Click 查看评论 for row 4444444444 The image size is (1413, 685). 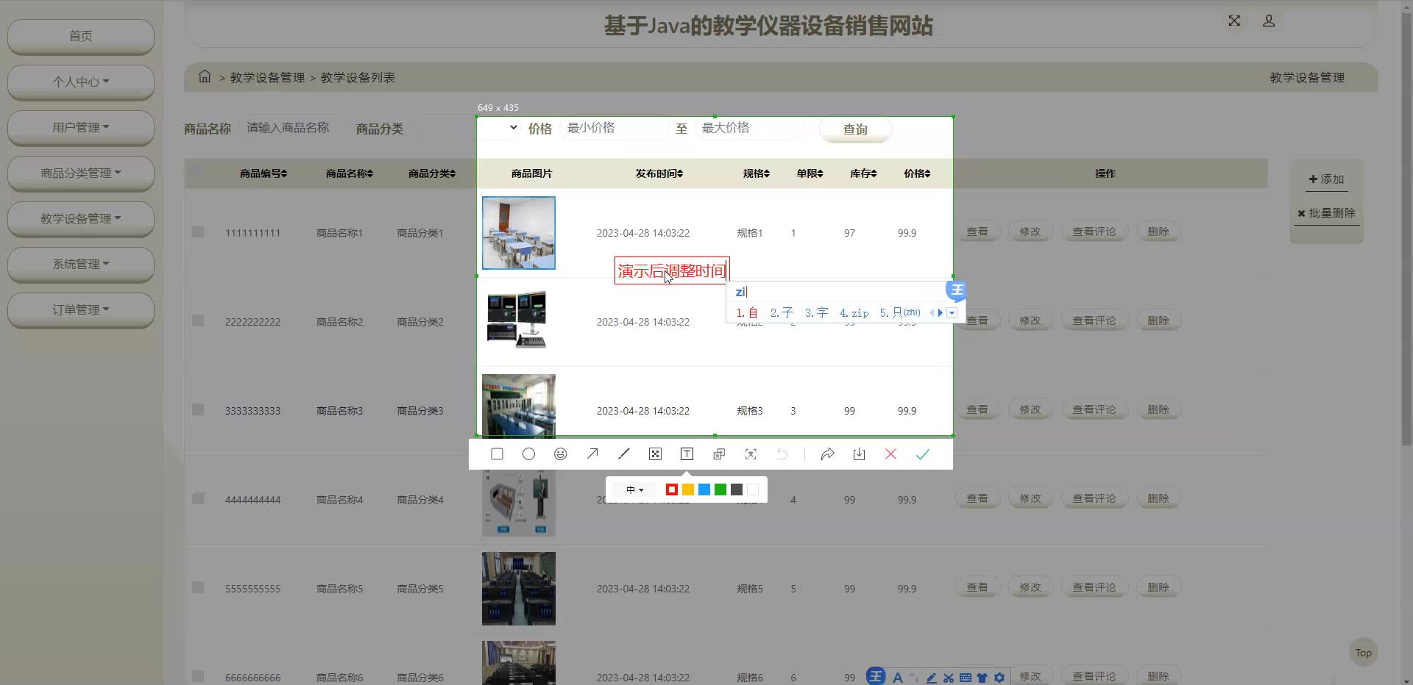tap(1094, 498)
